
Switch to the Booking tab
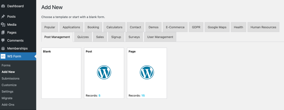(93, 27)
